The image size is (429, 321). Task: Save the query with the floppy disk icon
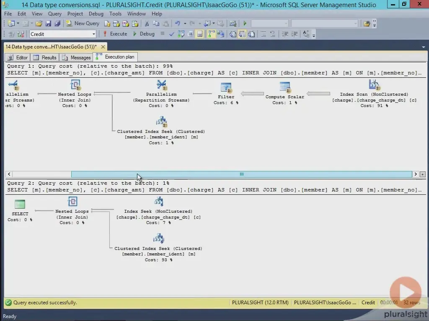click(48, 23)
